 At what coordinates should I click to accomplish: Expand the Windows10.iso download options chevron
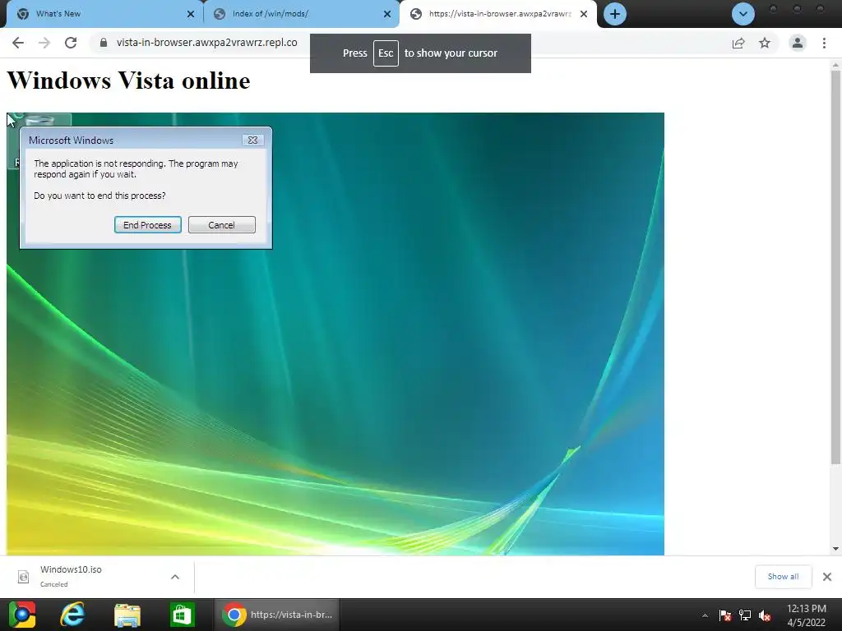pyautogui.click(x=175, y=577)
